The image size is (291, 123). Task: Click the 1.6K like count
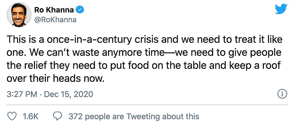[x=30, y=116]
